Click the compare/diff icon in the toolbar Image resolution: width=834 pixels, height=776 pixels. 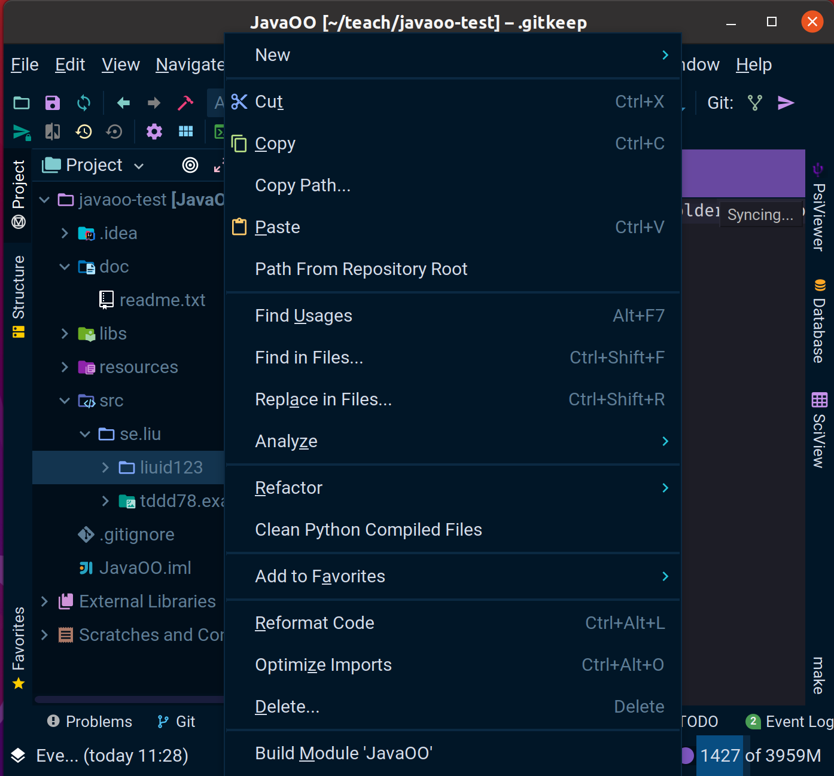pos(53,132)
